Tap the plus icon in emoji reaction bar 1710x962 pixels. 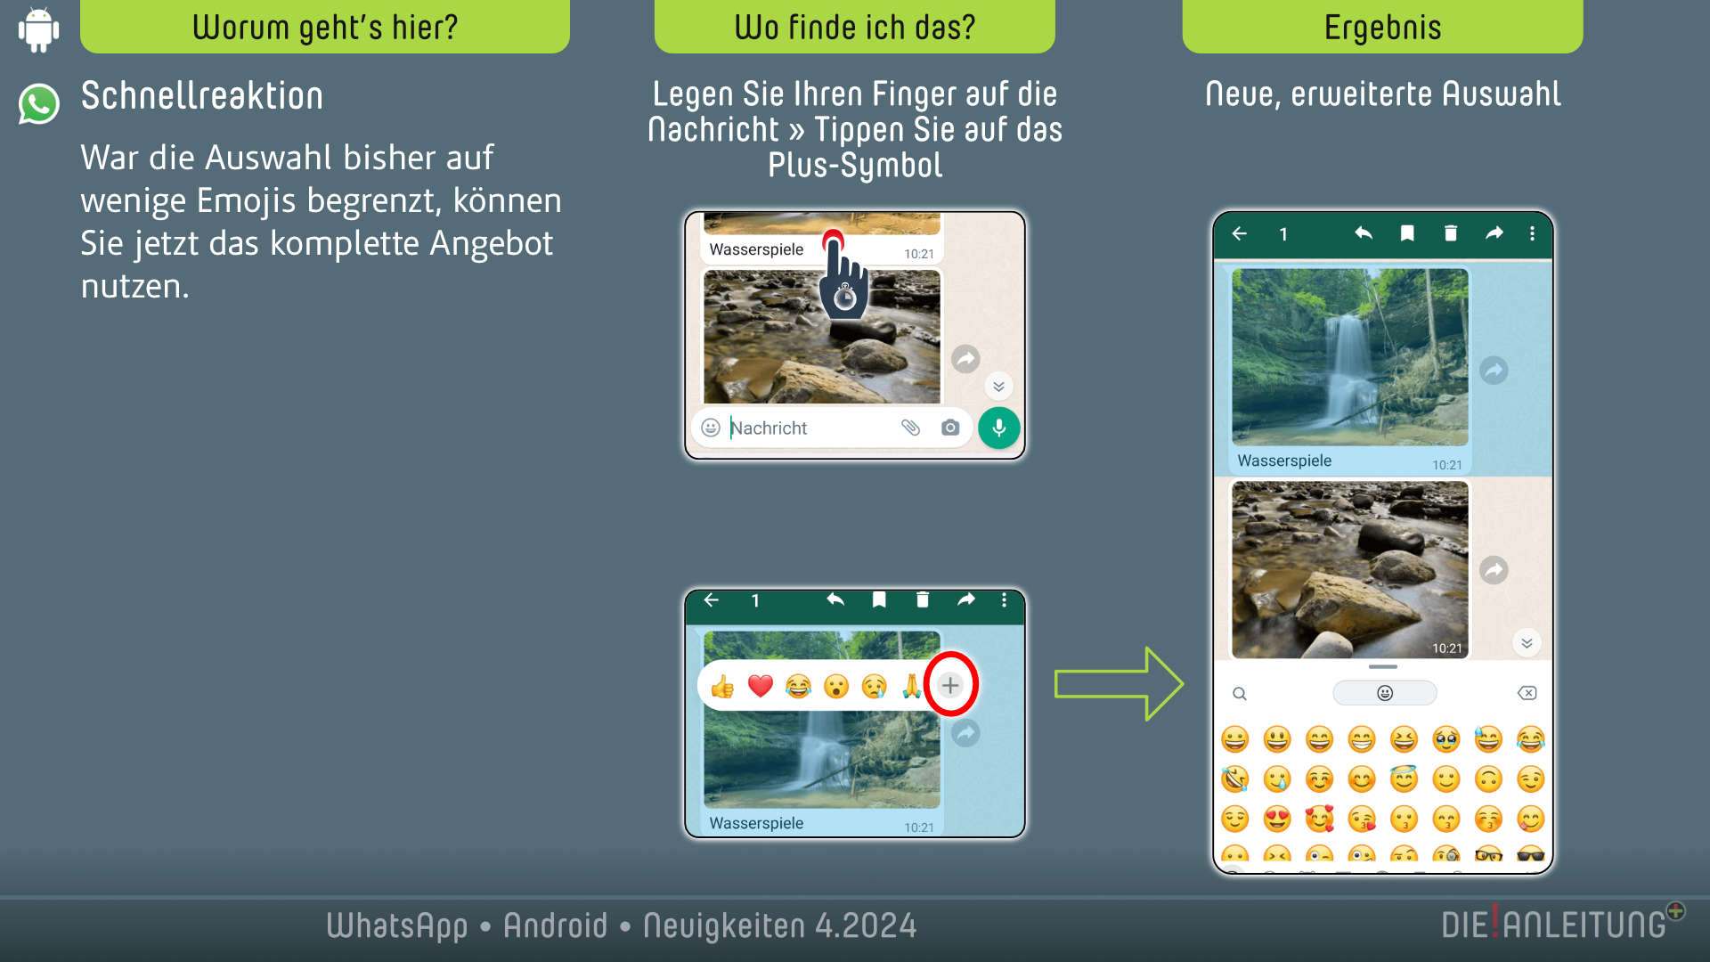coord(950,685)
